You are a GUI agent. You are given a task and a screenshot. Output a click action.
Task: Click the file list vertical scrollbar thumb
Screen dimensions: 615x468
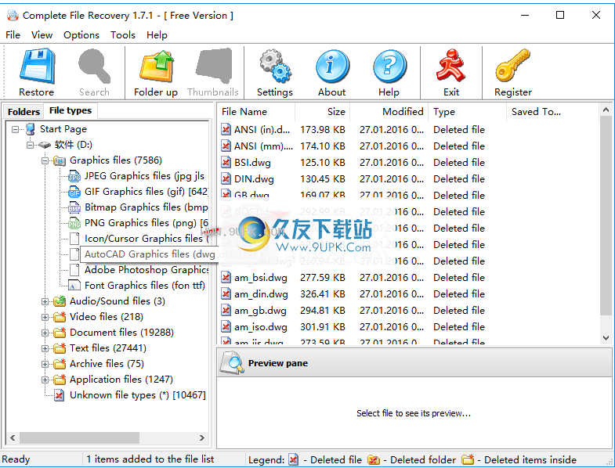point(606,215)
